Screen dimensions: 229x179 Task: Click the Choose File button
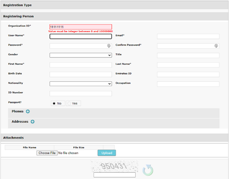47,153
